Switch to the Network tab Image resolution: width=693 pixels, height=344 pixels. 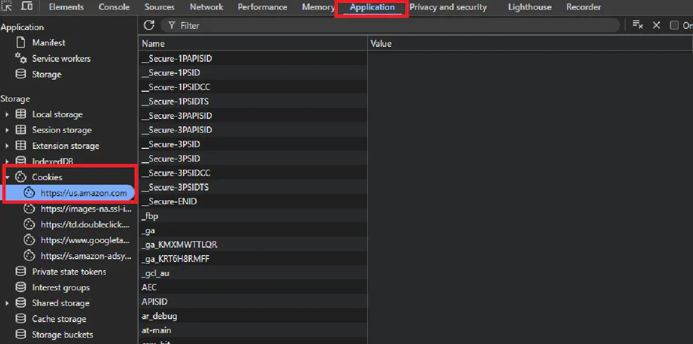(x=206, y=7)
